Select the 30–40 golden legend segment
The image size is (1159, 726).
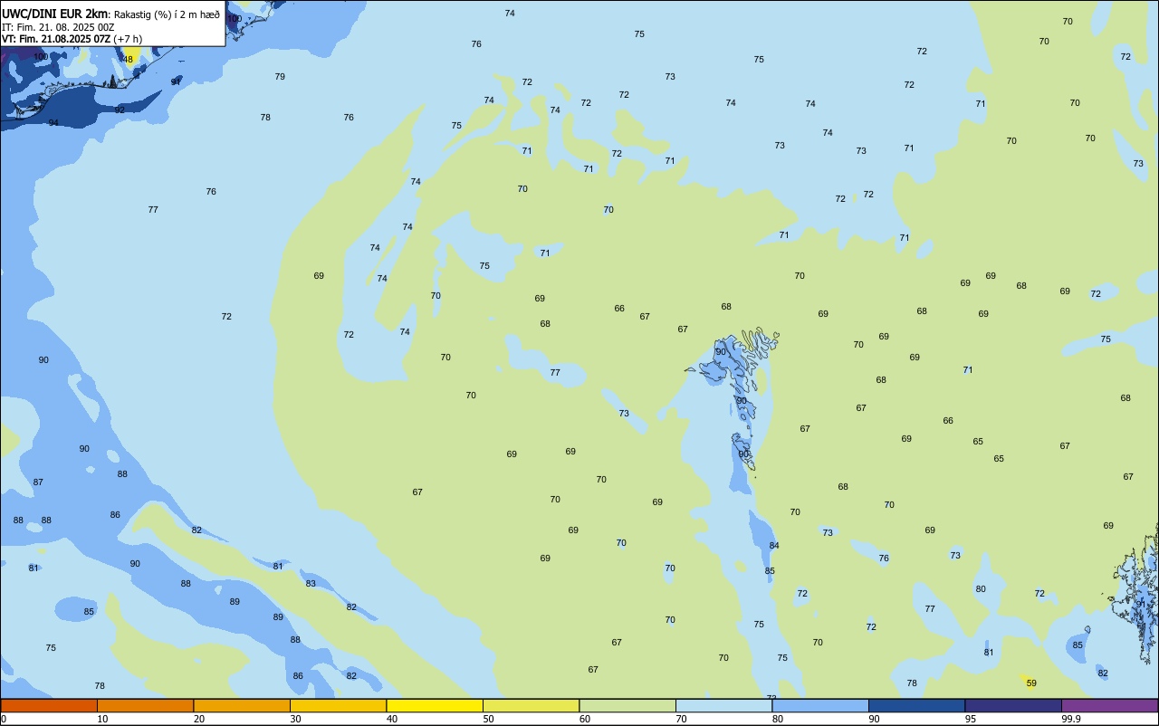pos(338,705)
